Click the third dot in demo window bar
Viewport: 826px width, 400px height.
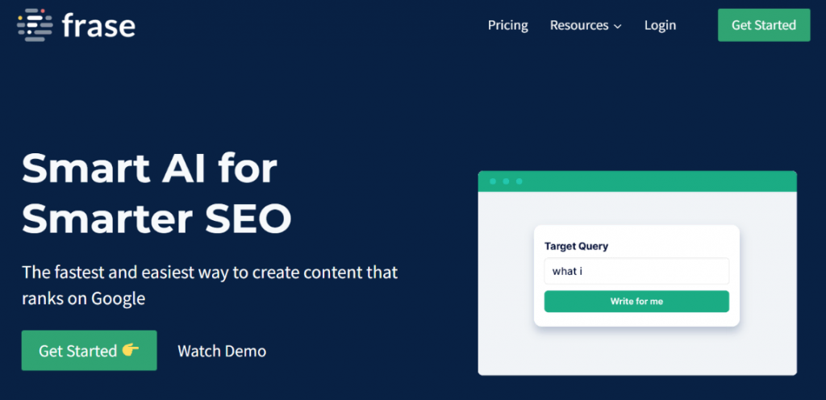(x=519, y=181)
